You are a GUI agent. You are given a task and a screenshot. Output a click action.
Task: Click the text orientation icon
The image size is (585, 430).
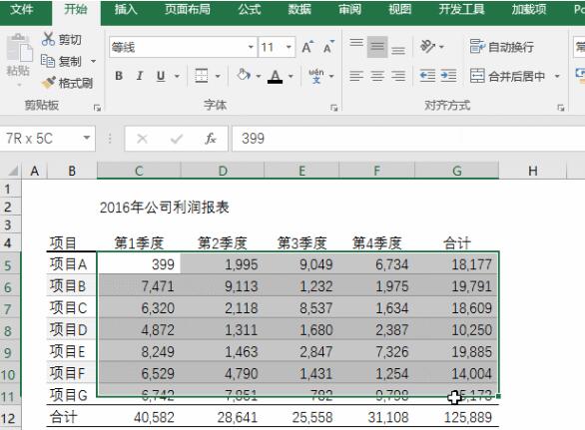(x=427, y=47)
